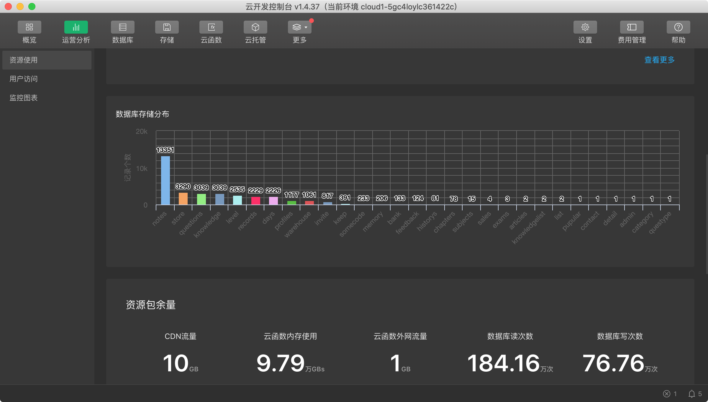Open the 云函数 cloud functions icon
The width and height of the screenshot is (708, 402).
211,27
